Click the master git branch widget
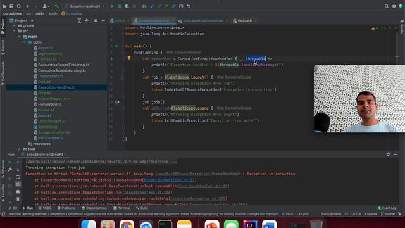 (x=388, y=214)
